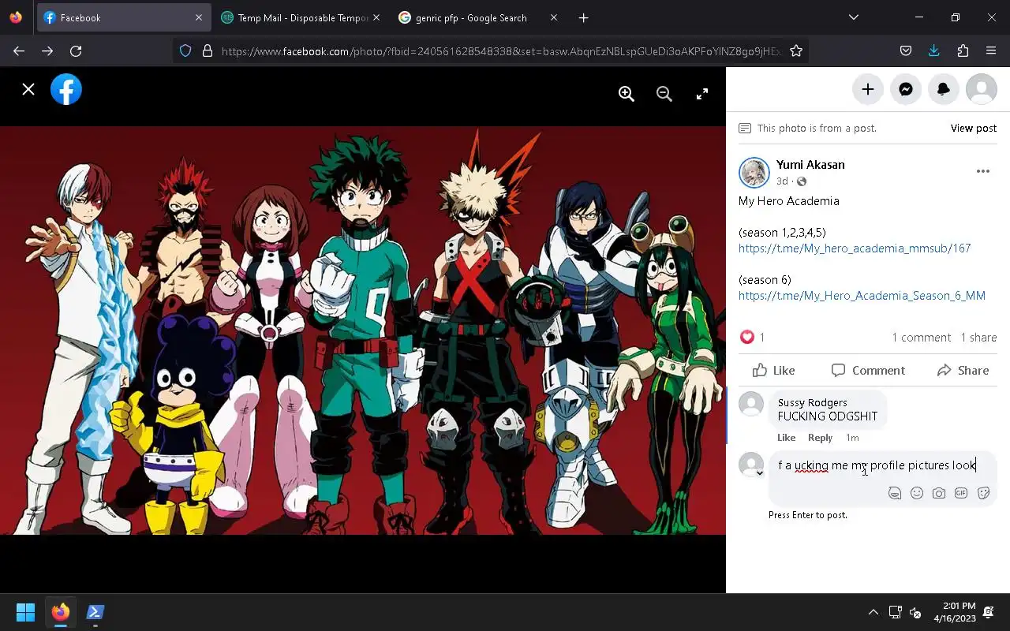Bookmark this page with the star
The image size is (1010, 631).
pyautogui.click(x=796, y=50)
